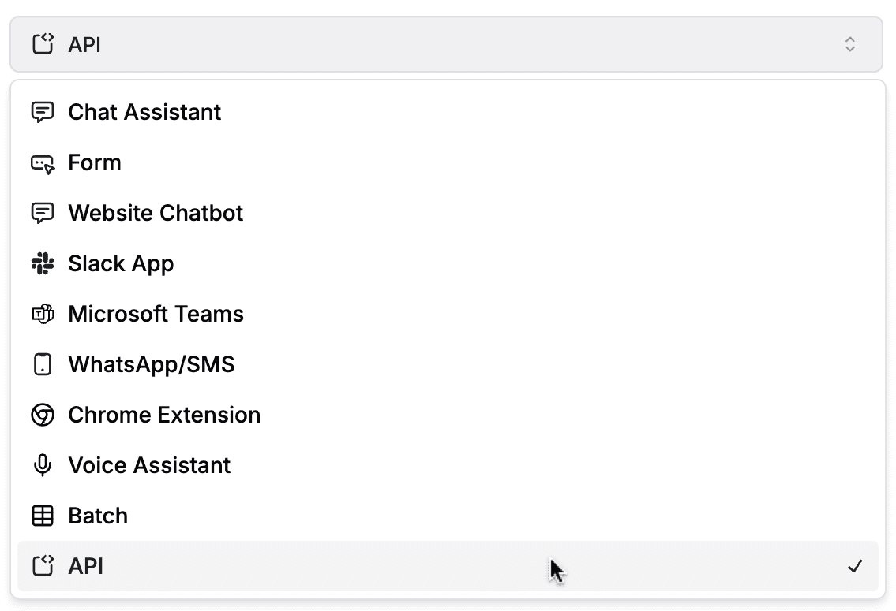Viewport: 896px width, 611px height.
Task: Click the WhatsApp/SMS phone icon
Action: tap(43, 364)
